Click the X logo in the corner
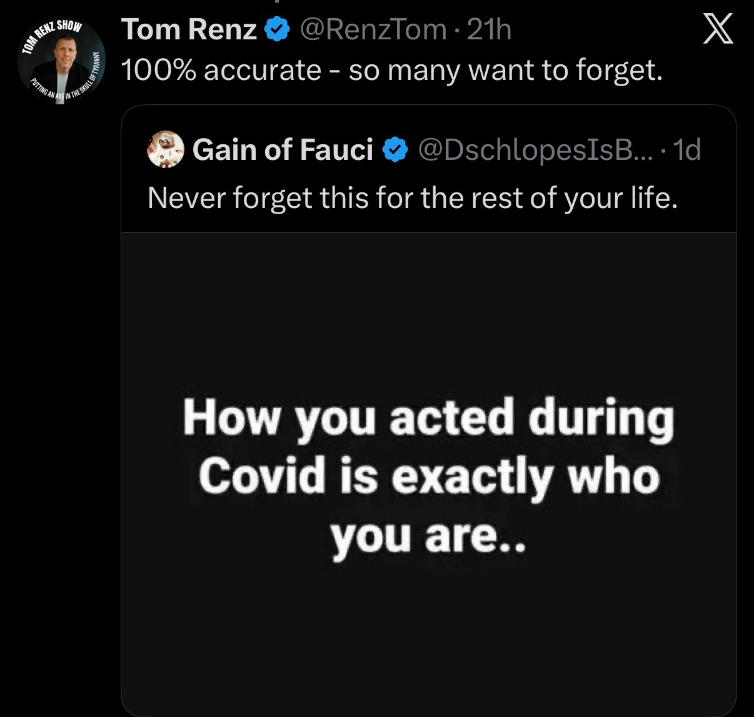 pos(718,29)
